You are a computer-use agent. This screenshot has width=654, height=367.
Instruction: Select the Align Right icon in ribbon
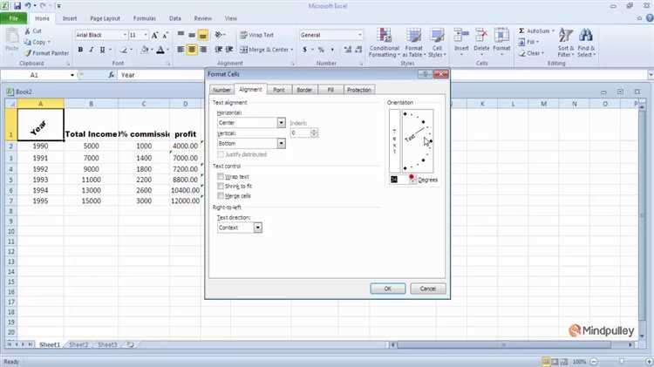click(x=203, y=50)
